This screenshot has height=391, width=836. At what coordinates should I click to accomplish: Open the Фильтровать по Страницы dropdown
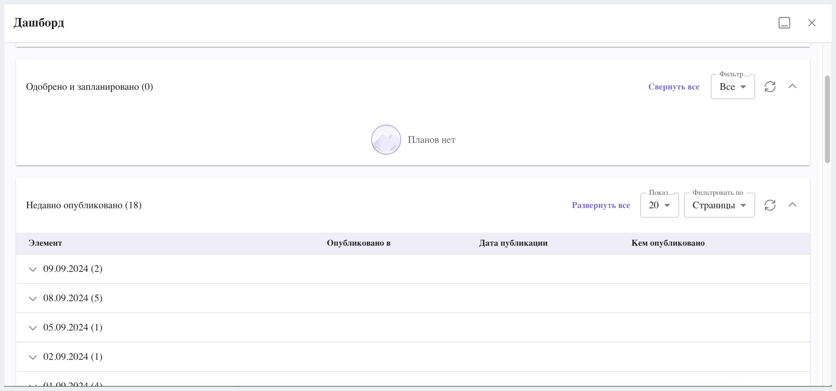pyautogui.click(x=719, y=205)
